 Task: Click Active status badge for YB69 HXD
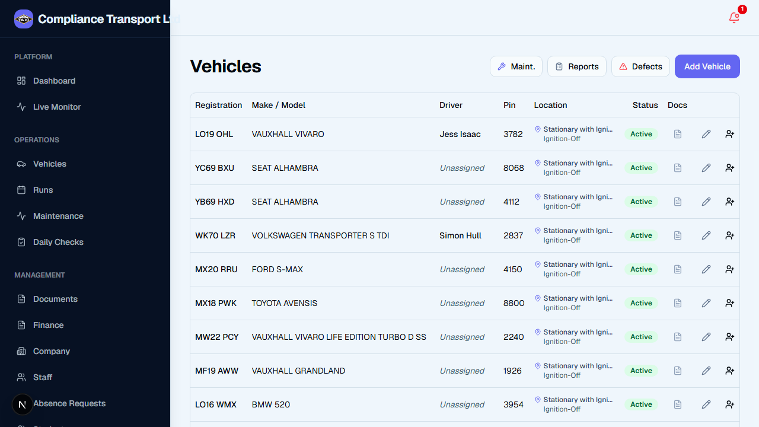pos(641,202)
